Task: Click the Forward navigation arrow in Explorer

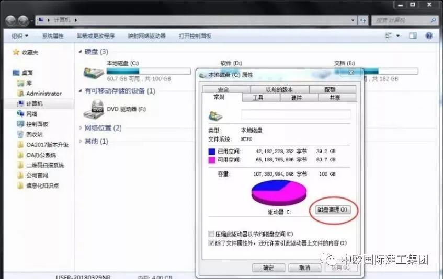Action: [x=23, y=20]
